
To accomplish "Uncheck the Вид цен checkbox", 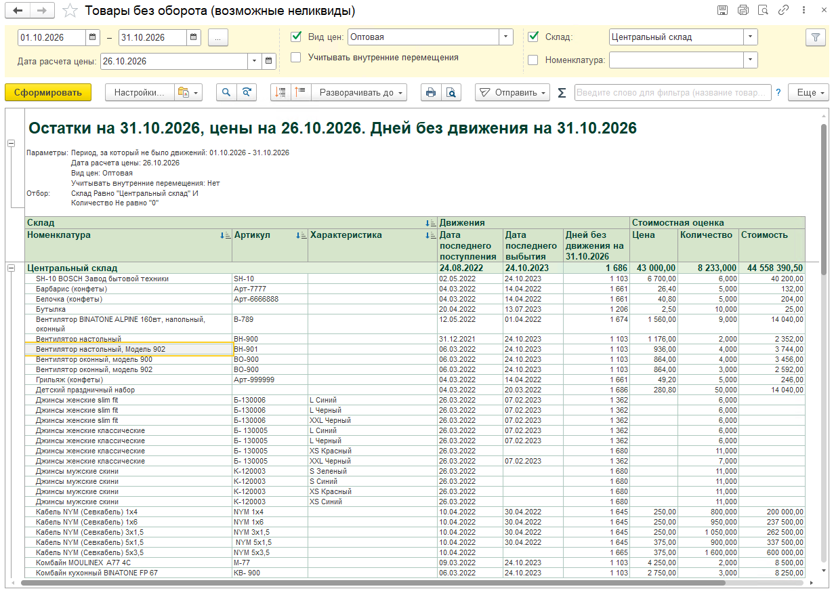I will [296, 37].
